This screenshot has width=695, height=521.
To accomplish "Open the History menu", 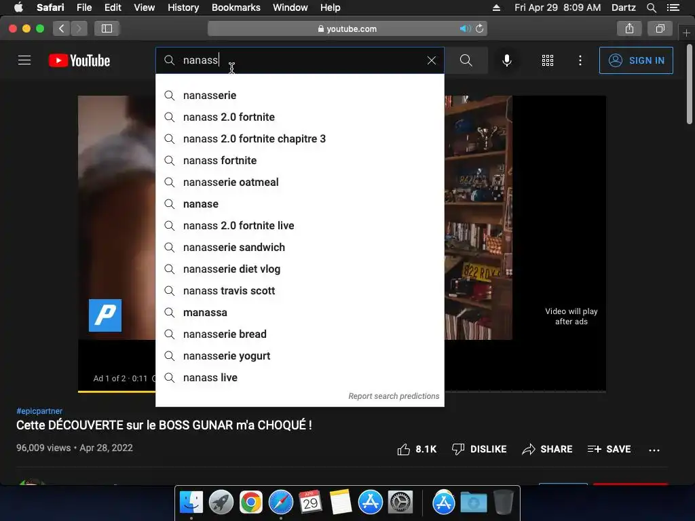I will [x=183, y=7].
